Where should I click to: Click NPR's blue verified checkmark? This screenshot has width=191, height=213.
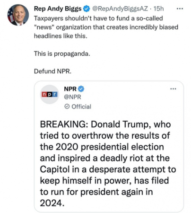[x=81, y=89]
